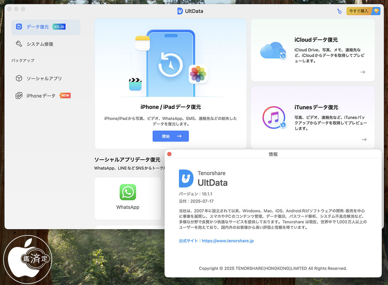
Task: Click the WhatsApp icon
Action: coord(128,192)
